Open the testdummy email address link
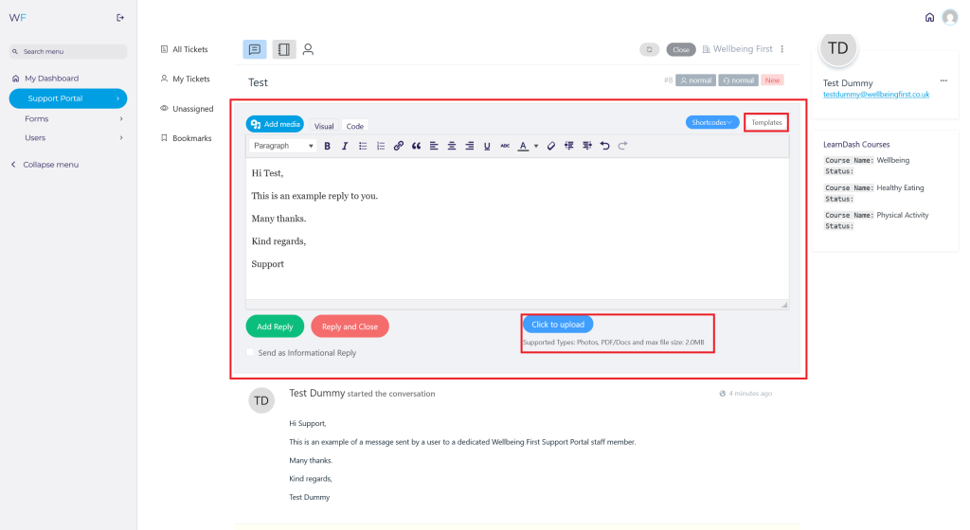Screen dimensions: 970x530 875,95
